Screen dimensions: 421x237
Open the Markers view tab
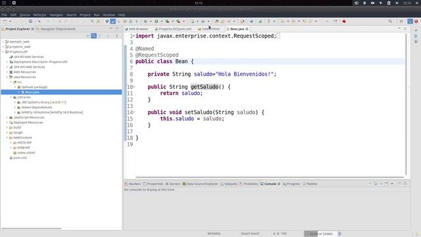(133, 184)
